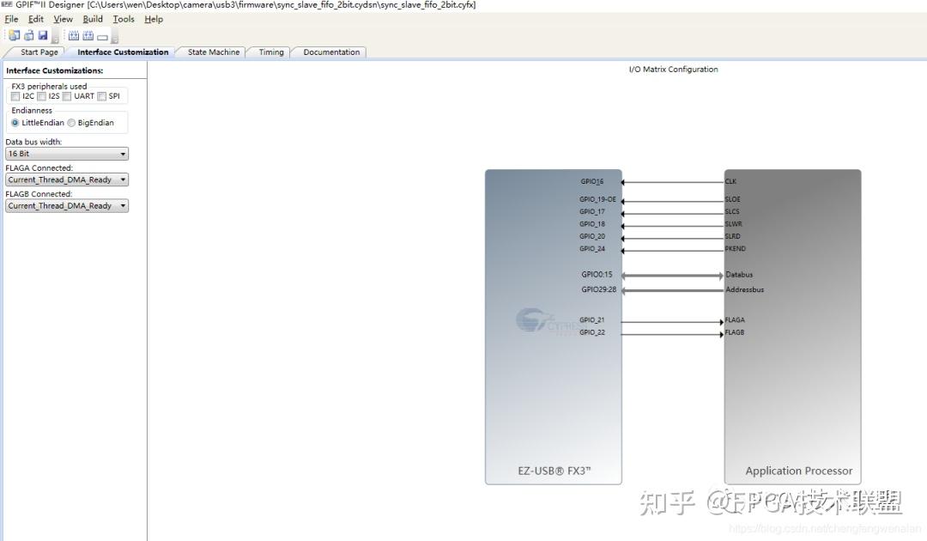Viewport: 927px width, 541px height.
Task: Click the first grid view icon on toolbar
Action: (72, 34)
